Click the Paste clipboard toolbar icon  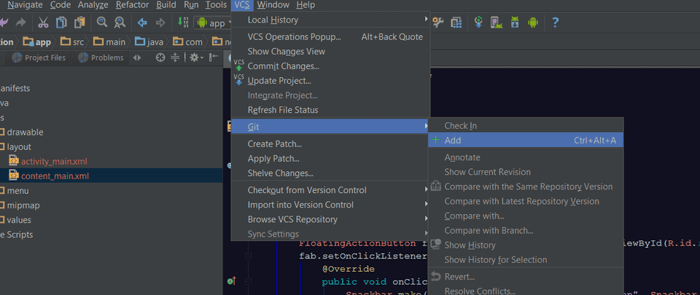point(79,23)
